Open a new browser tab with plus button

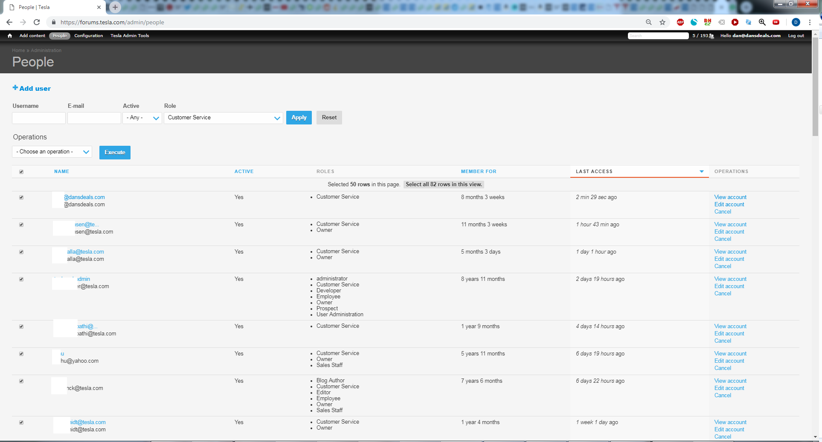click(x=115, y=7)
